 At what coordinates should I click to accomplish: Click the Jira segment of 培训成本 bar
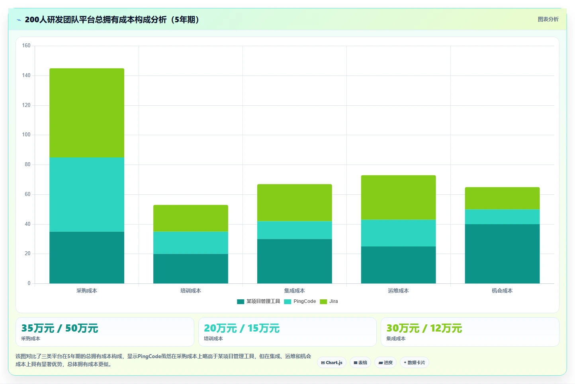[x=191, y=218]
